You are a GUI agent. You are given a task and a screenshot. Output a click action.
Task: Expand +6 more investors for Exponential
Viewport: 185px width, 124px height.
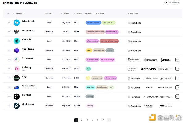(177, 87)
